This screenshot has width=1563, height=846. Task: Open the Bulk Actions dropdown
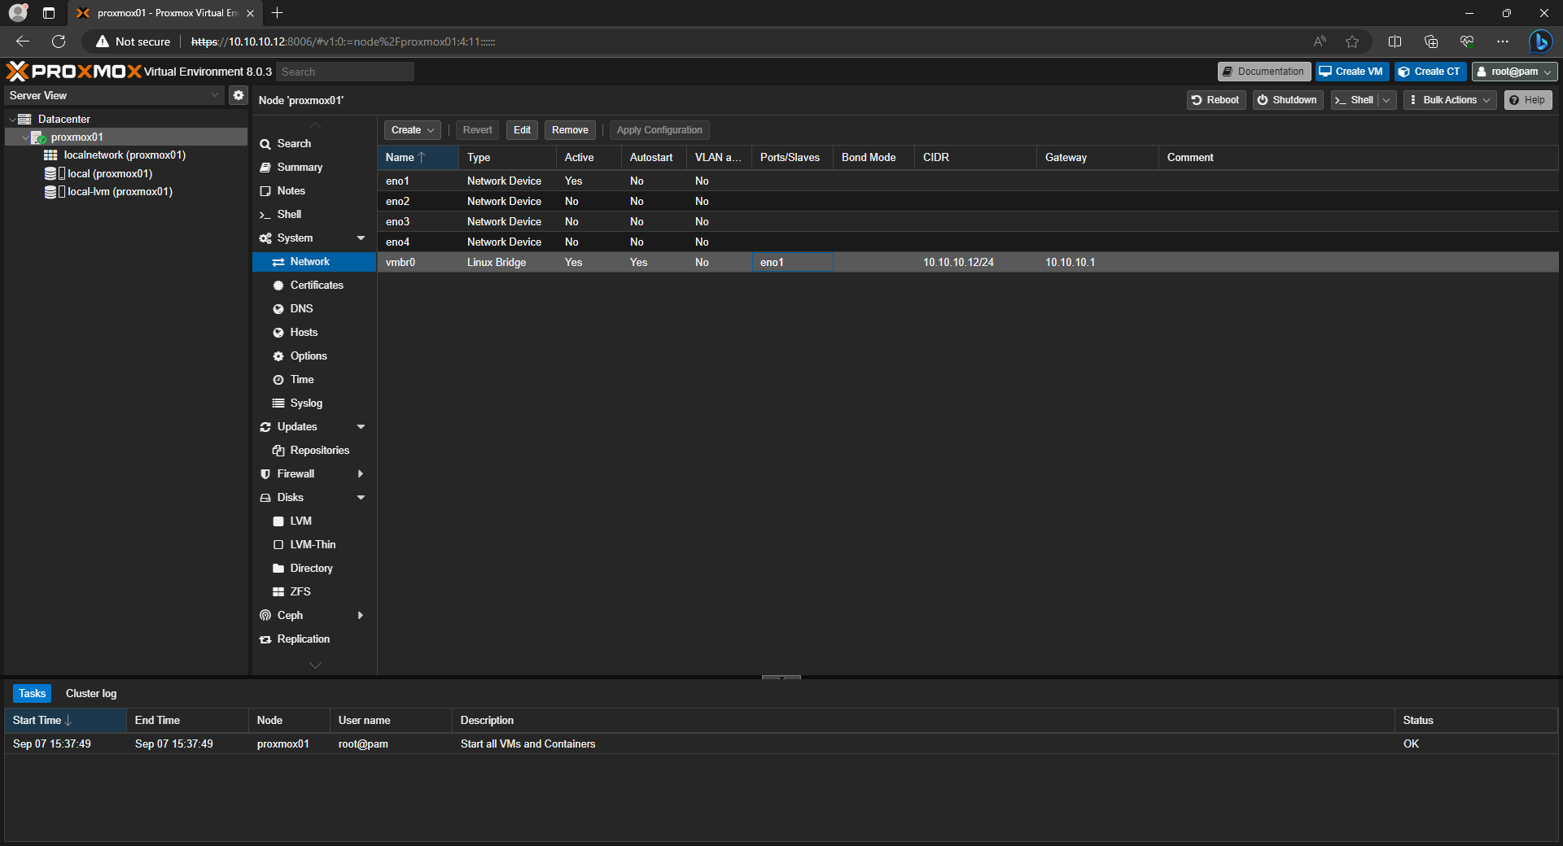tap(1450, 100)
